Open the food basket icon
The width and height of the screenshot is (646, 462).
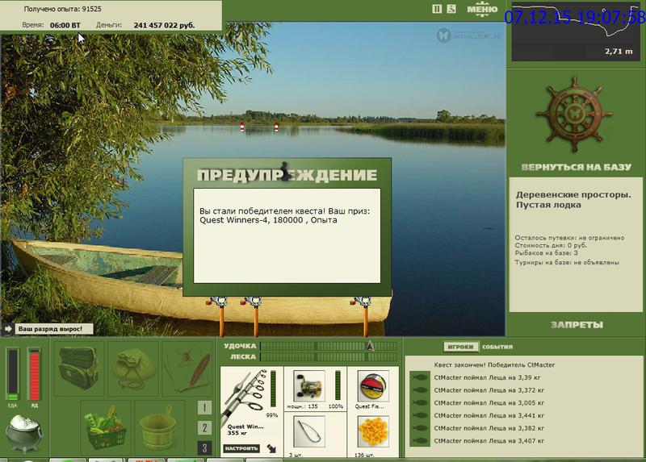point(106,427)
